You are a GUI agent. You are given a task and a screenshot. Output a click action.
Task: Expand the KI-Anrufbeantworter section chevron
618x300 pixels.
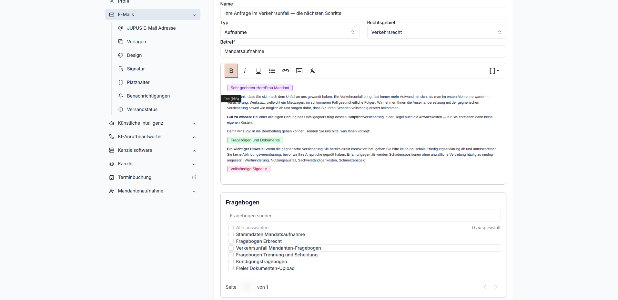click(x=194, y=137)
